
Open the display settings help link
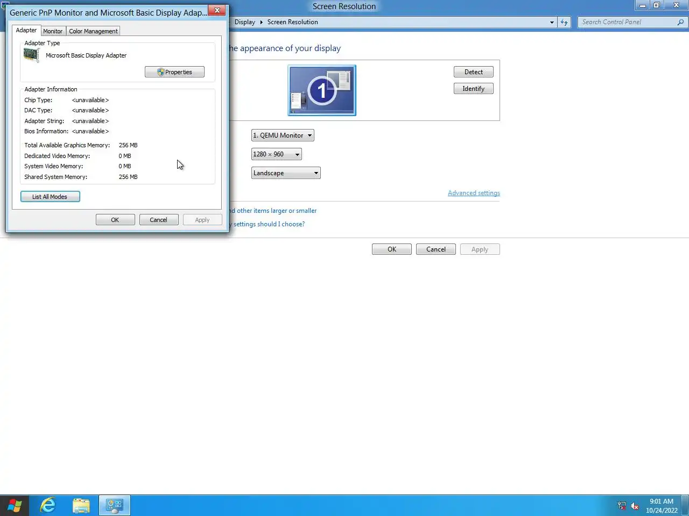pos(267,224)
